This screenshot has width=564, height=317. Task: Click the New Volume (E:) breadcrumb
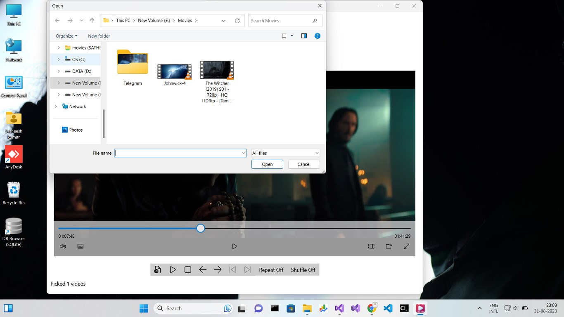[154, 21]
